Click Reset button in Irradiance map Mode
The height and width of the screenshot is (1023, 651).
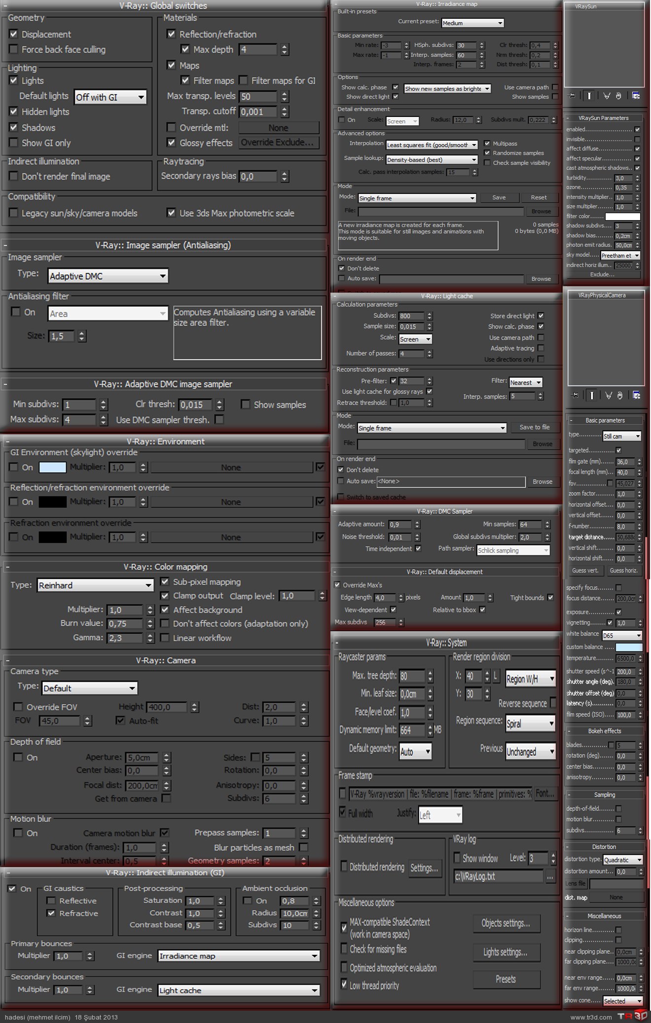coord(539,197)
